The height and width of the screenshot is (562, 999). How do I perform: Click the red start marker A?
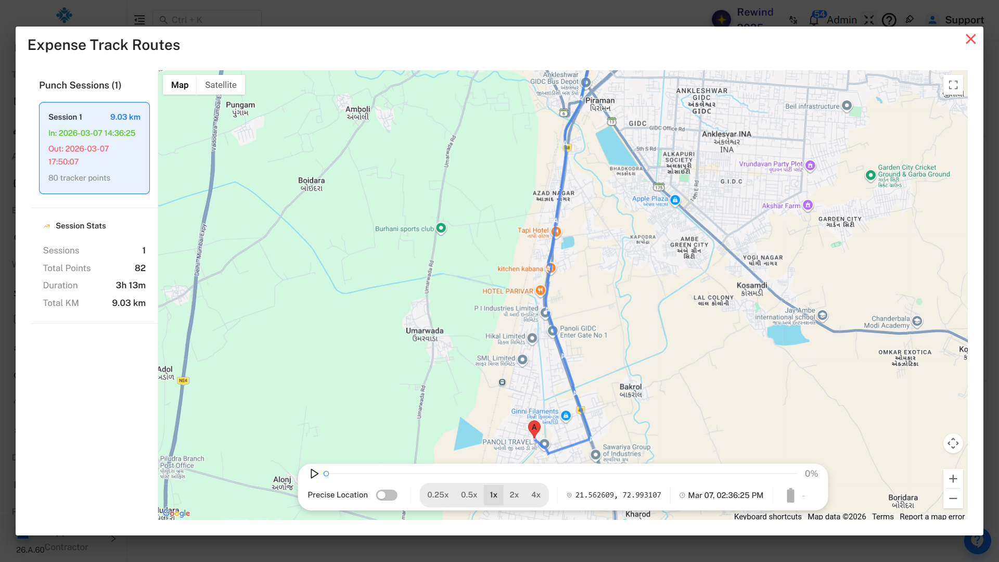click(534, 429)
